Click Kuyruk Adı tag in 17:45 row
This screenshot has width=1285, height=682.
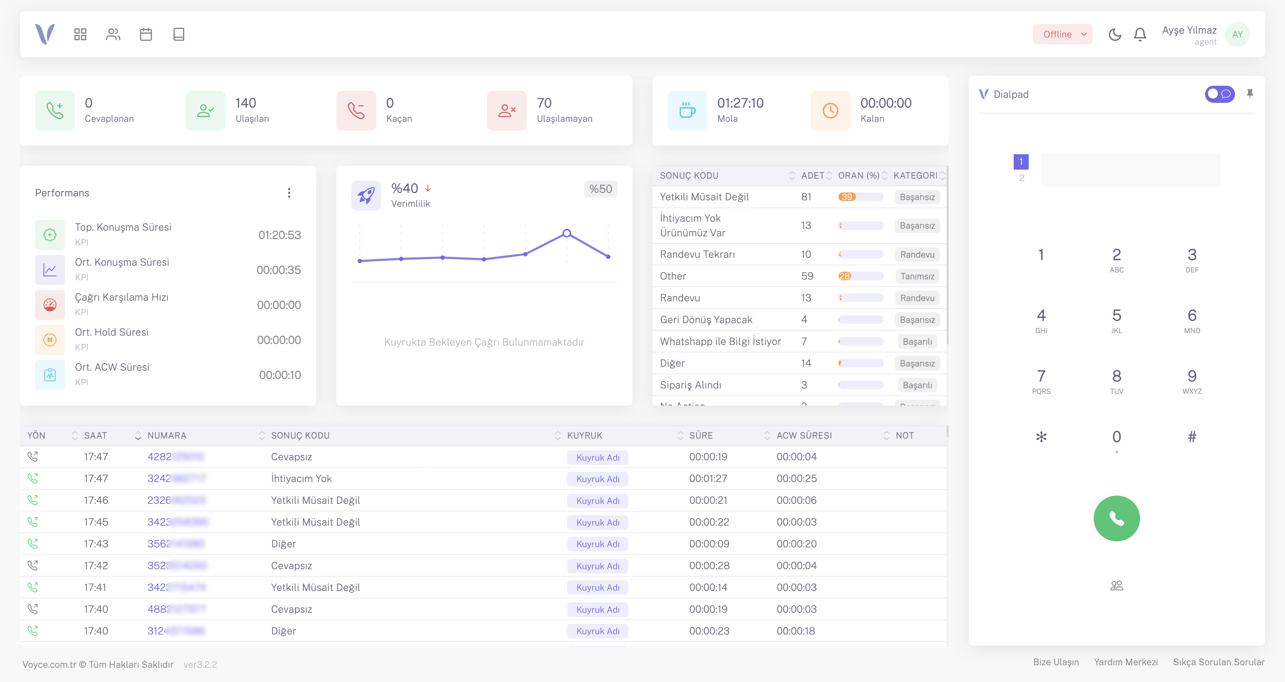coord(598,522)
